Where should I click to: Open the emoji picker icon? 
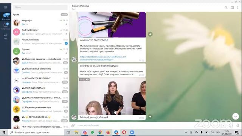[231, 125]
